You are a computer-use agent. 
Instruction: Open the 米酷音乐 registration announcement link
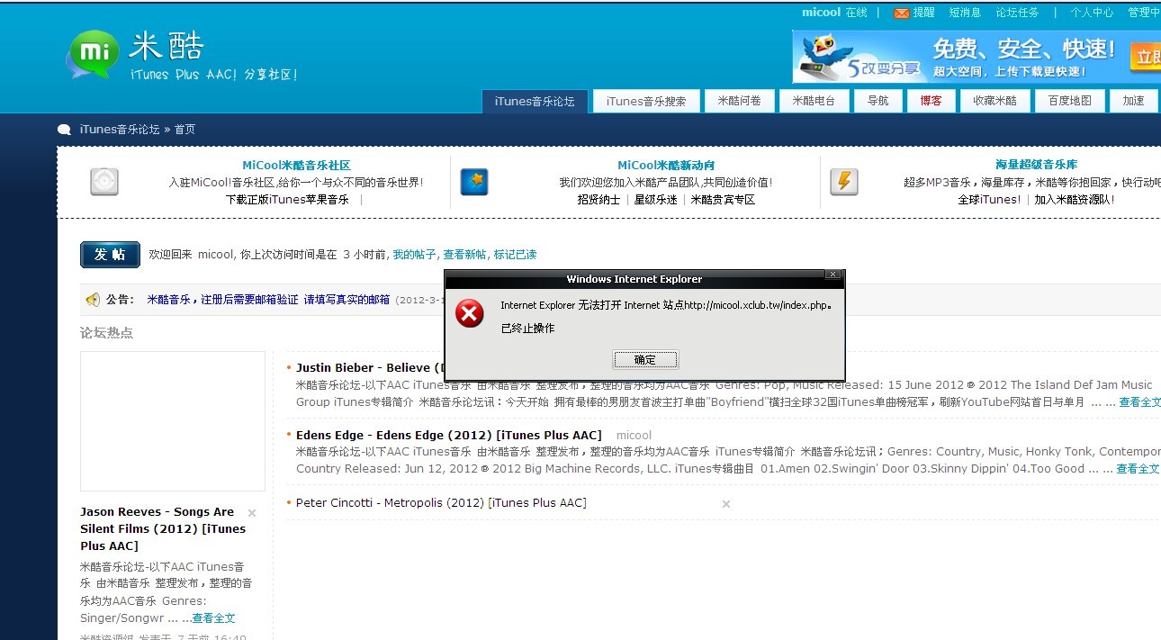click(x=268, y=300)
